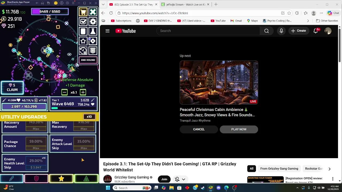Close the game menu with green X
The height and width of the screenshot is (192, 342).
pyautogui.click(x=93, y=12)
